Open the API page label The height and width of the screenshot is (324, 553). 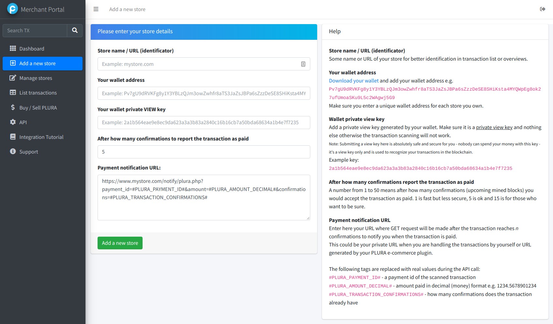(x=23, y=122)
